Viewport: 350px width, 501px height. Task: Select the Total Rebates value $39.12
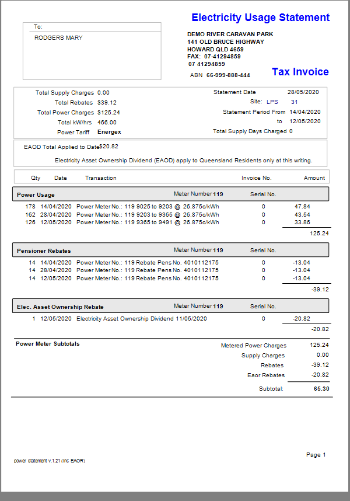[x=107, y=103]
